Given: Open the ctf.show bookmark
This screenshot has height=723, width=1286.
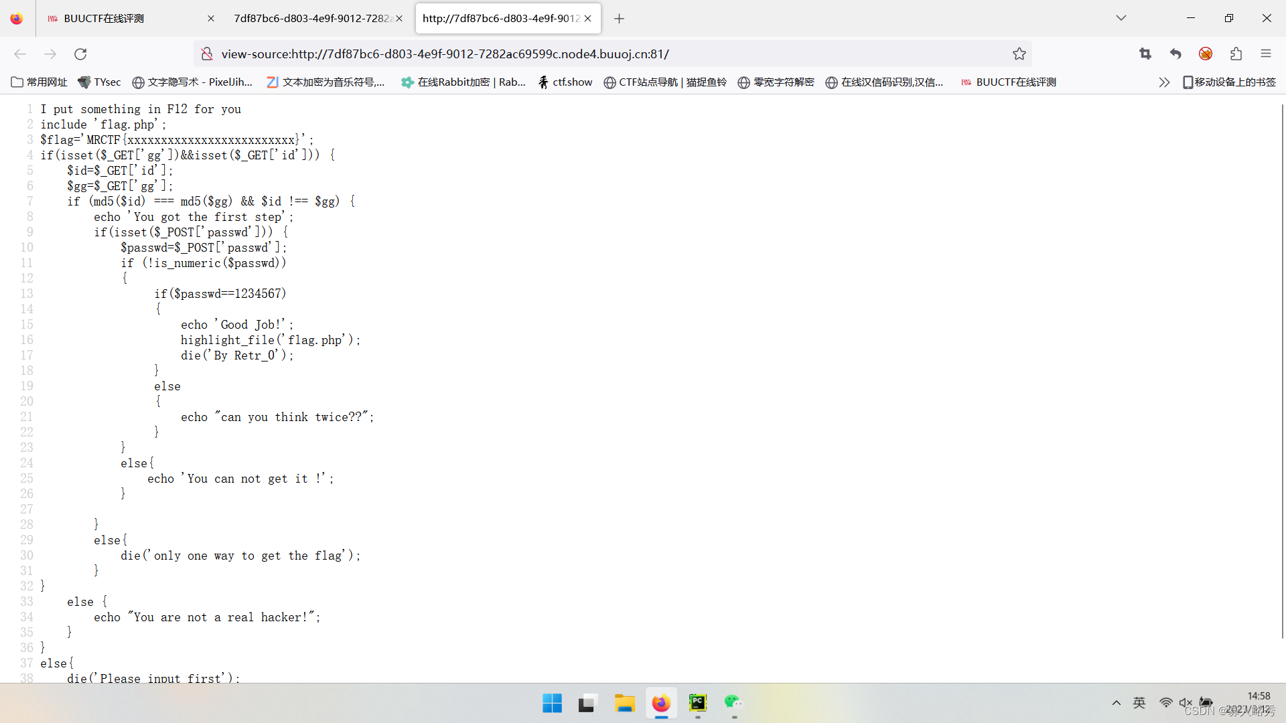Looking at the screenshot, I should [565, 82].
